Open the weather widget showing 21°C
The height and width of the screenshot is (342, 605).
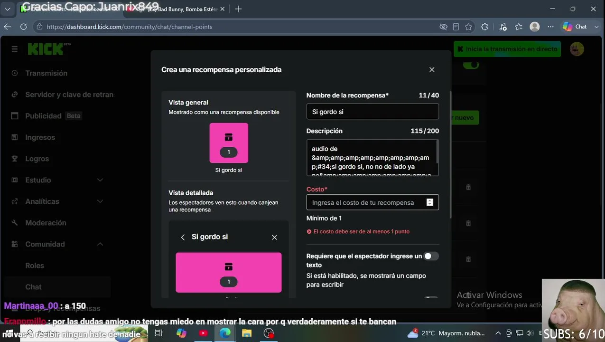pyautogui.click(x=447, y=333)
